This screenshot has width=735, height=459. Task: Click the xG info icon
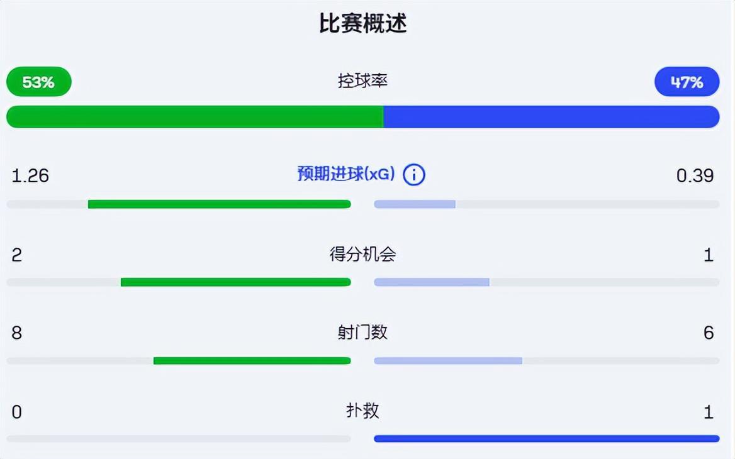tap(413, 175)
